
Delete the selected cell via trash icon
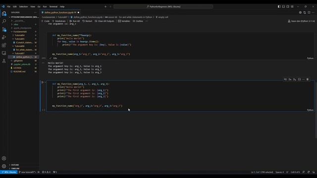tap(308, 79)
